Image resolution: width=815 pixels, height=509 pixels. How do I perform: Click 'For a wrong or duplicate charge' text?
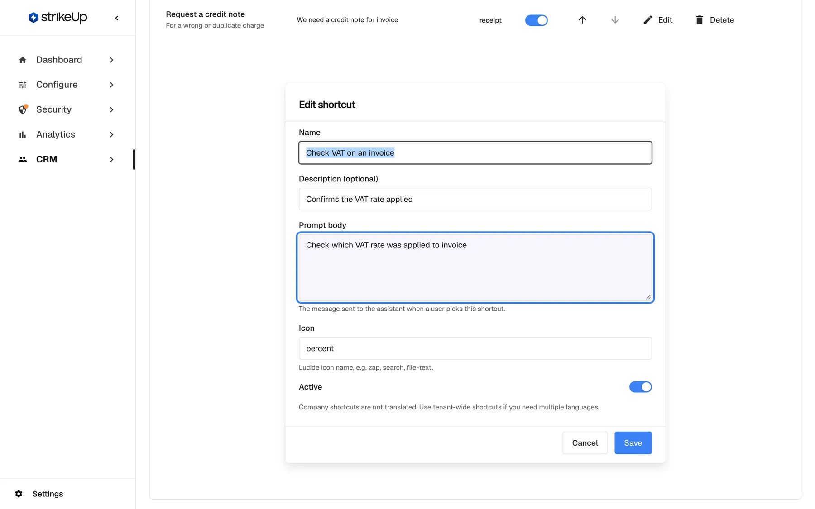pyautogui.click(x=215, y=25)
